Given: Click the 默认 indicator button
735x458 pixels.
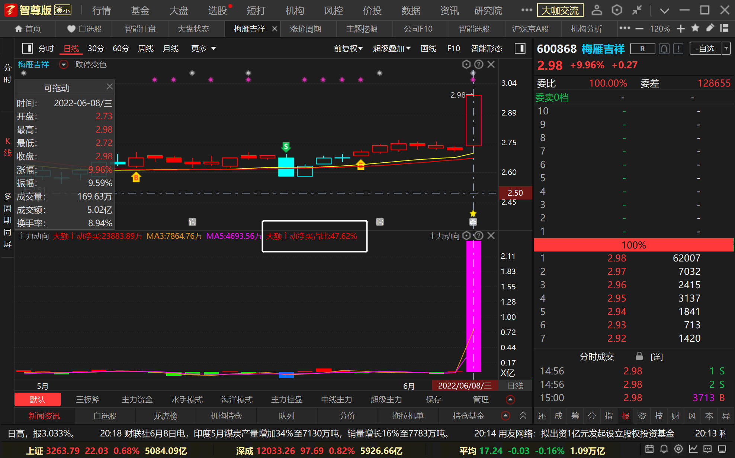Looking at the screenshot, I should click(x=38, y=400).
